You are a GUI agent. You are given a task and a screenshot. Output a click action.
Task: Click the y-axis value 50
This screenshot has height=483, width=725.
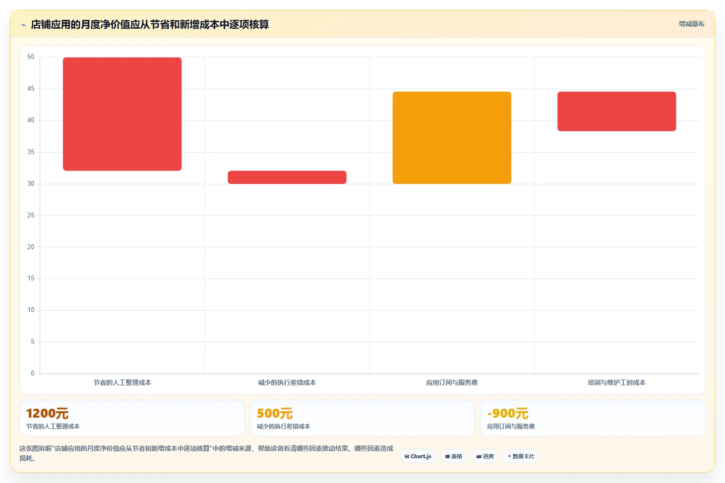[31, 57]
